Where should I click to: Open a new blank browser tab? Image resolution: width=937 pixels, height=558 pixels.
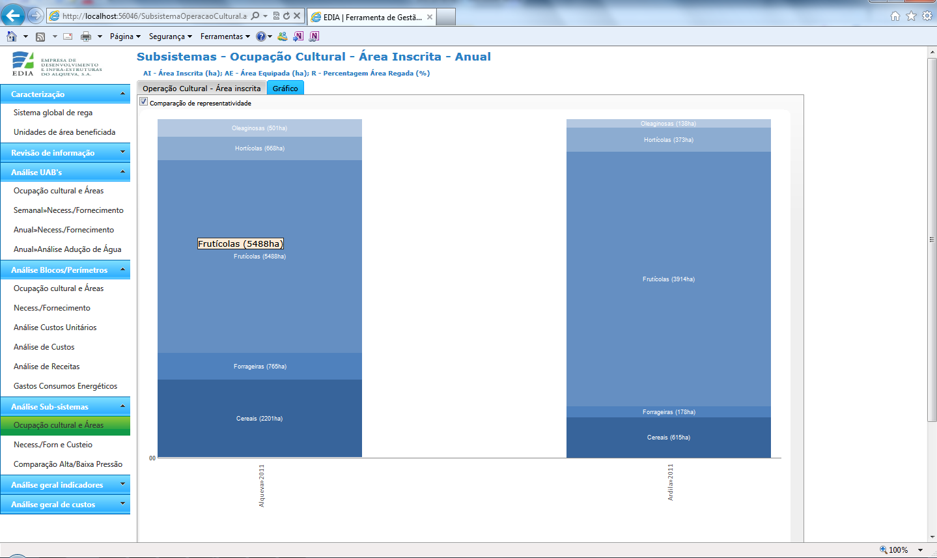pyautogui.click(x=446, y=17)
